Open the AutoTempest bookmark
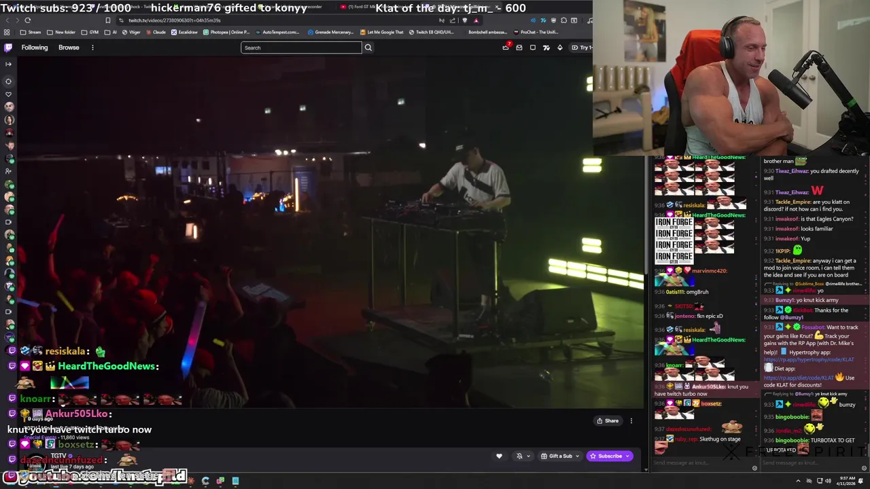The width and height of the screenshot is (870, 489). point(277,32)
